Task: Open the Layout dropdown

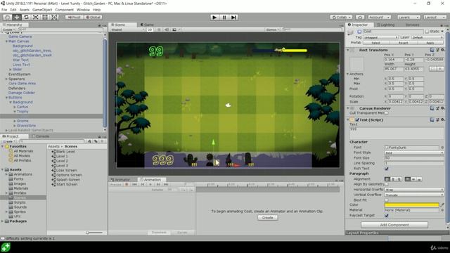Action: (x=435, y=17)
